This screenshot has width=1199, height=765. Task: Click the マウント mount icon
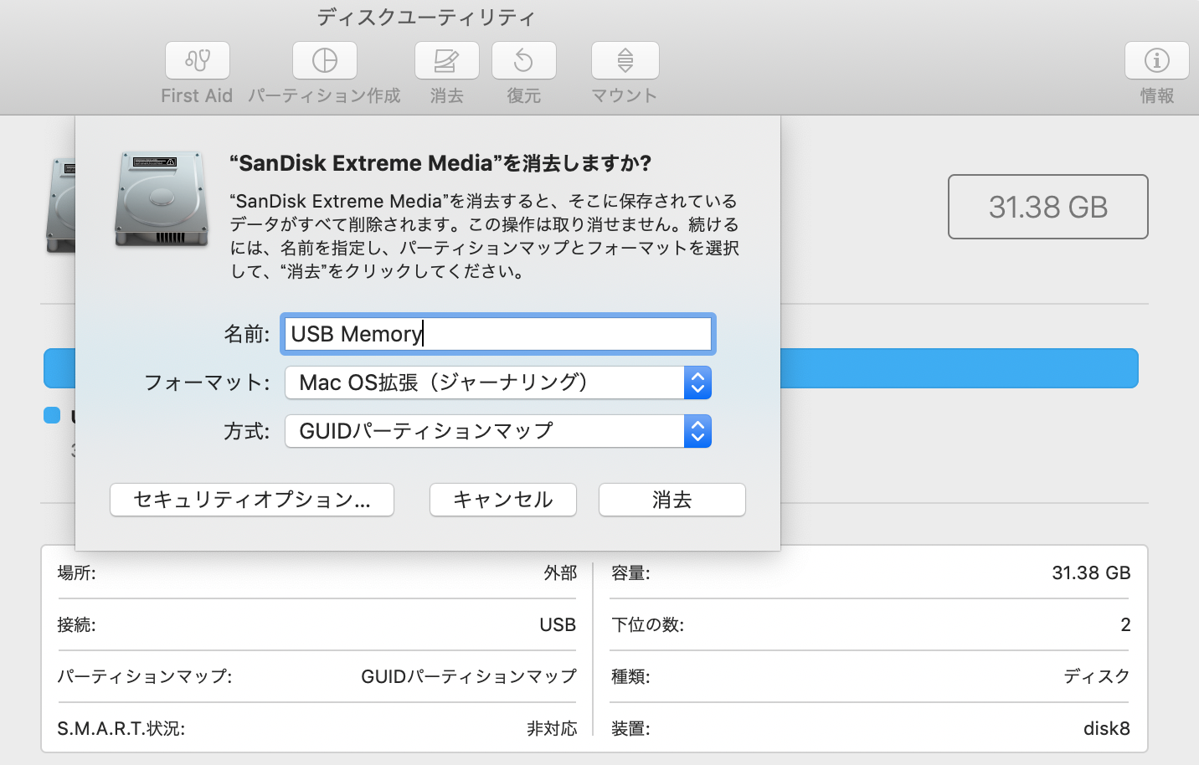coord(625,60)
